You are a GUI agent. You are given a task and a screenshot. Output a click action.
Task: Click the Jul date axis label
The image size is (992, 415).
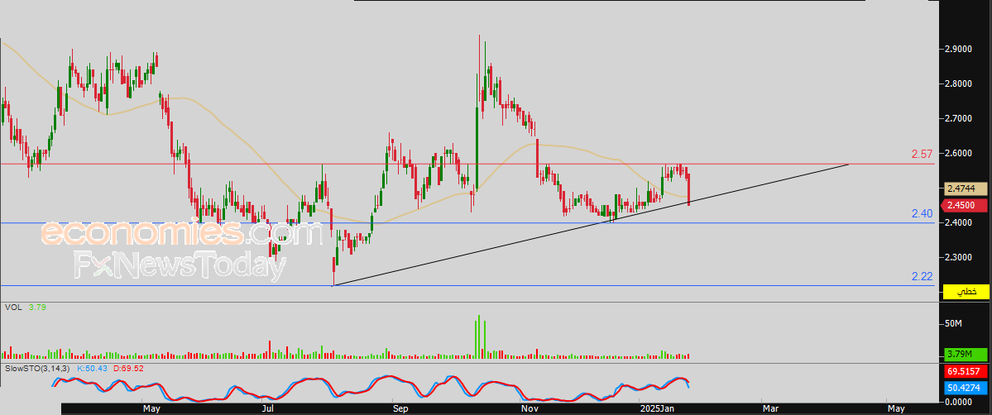tap(269, 409)
